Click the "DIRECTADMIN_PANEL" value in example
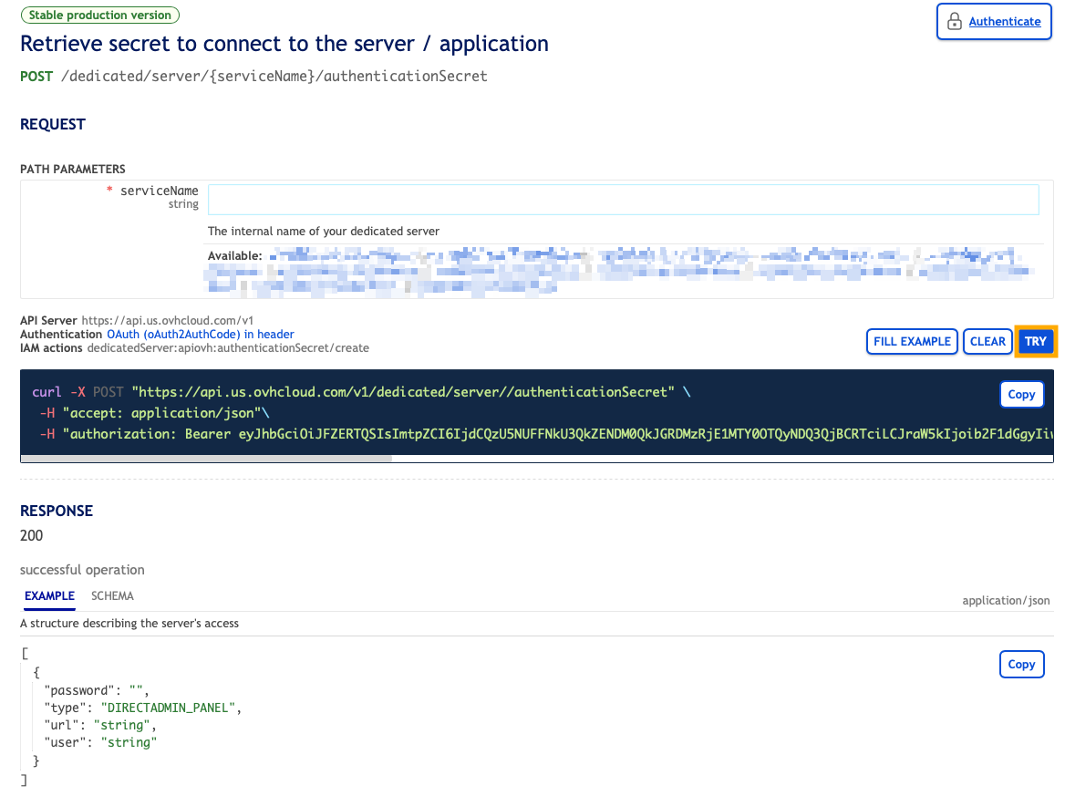 [x=169, y=708]
